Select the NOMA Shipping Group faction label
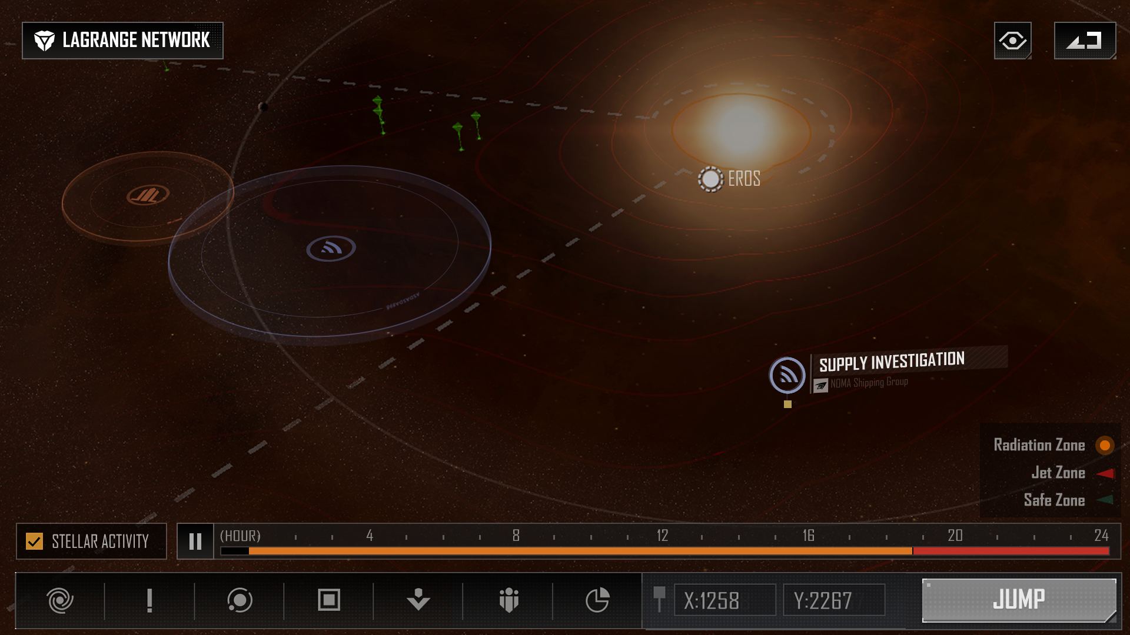 [869, 382]
